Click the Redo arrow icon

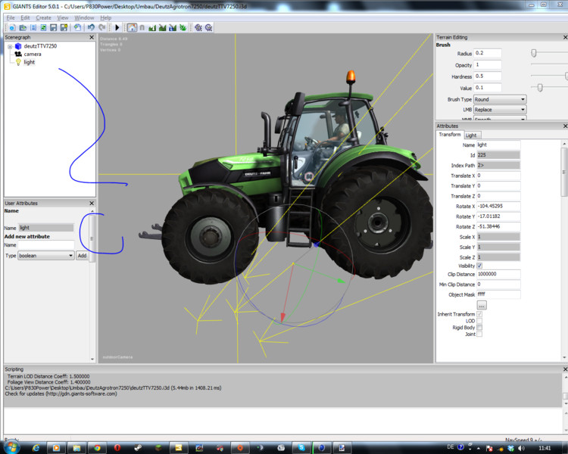pyautogui.click(x=102, y=27)
